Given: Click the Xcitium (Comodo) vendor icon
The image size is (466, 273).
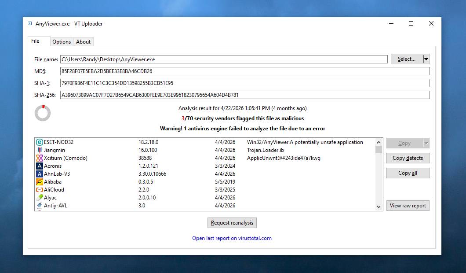Looking at the screenshot, I should [39, 158].
